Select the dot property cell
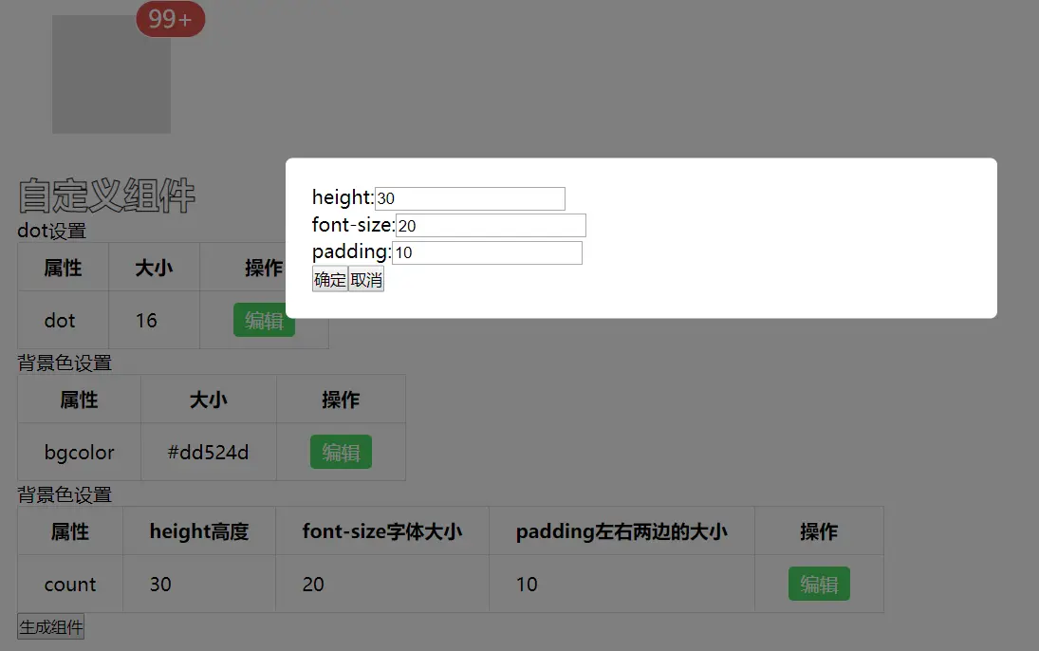The height and width of the screenshot is (651, 1039). click(63, 320)
